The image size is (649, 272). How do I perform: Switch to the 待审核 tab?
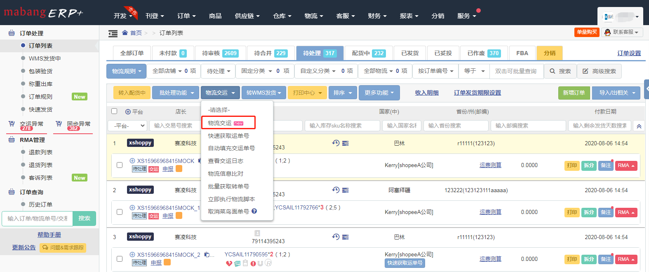(220, 53)
